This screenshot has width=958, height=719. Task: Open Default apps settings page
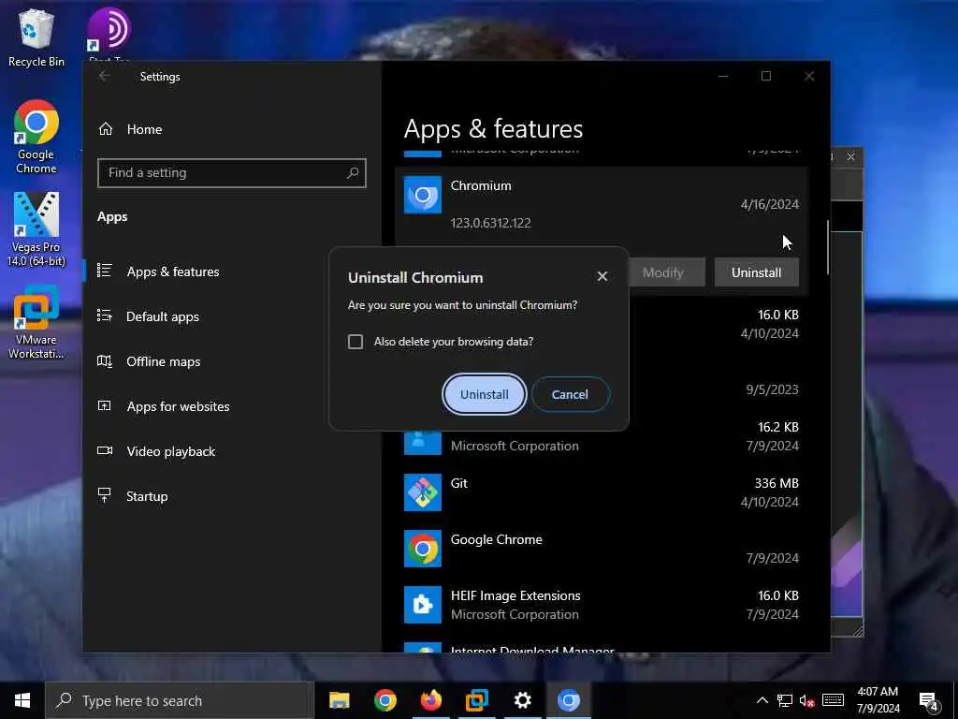tap(163, 316)
